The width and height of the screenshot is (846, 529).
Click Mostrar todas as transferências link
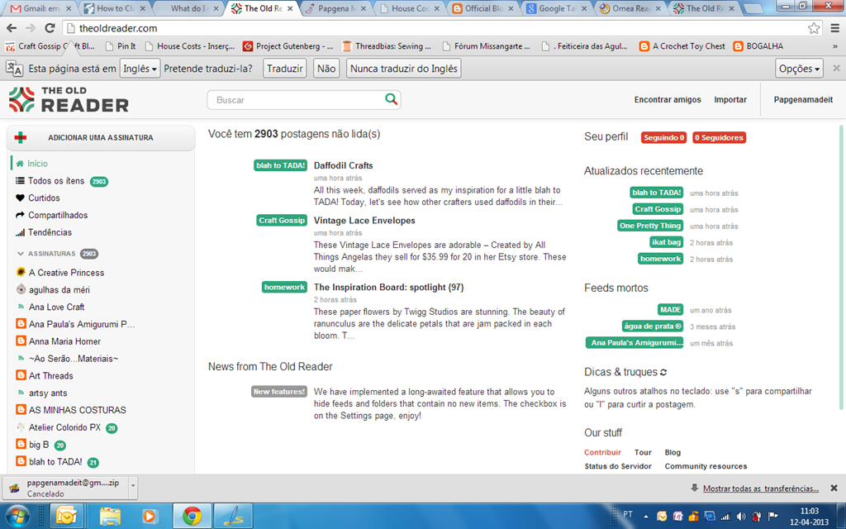pyautogui.click(x=760, y=488)
